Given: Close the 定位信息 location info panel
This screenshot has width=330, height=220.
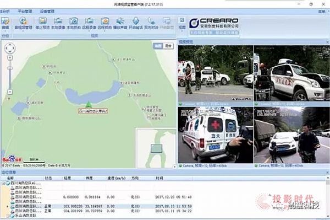Looking at the screenshot, I should tap(327, 173).
